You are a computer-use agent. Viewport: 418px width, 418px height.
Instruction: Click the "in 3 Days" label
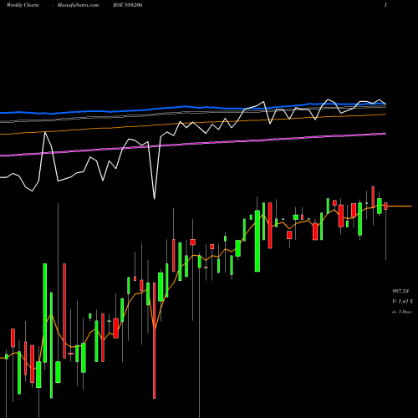click(401, 312)
